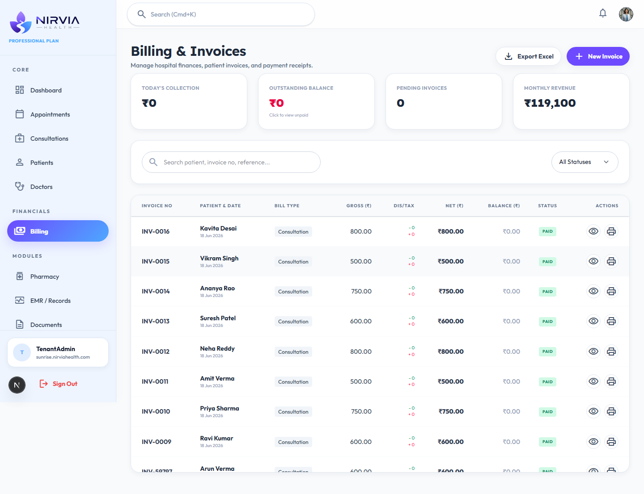
Task: Navigate to Doctors page
Action: (x=58, y=187)
